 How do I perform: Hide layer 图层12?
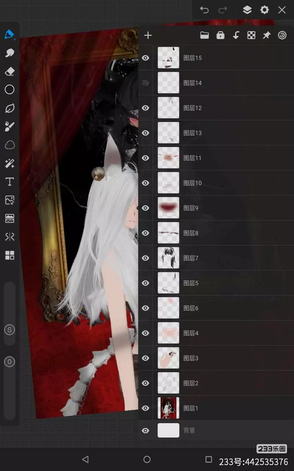point(146,108)
